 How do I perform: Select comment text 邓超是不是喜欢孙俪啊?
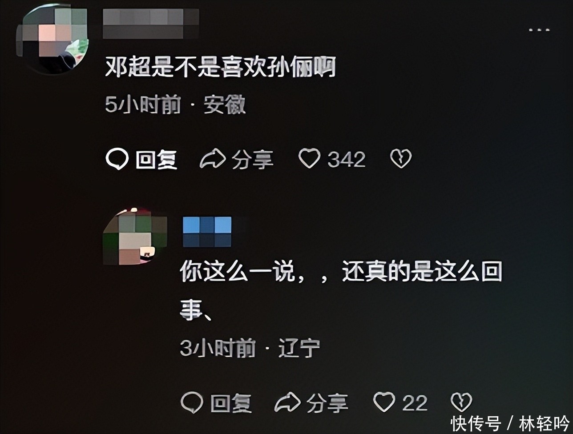coord(220,68)
